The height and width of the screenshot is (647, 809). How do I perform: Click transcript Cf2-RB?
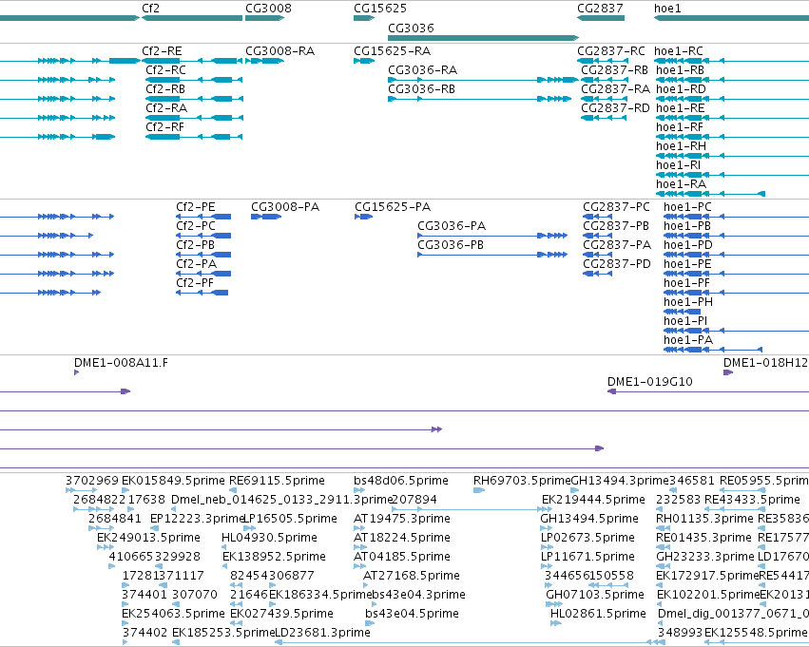165,89
